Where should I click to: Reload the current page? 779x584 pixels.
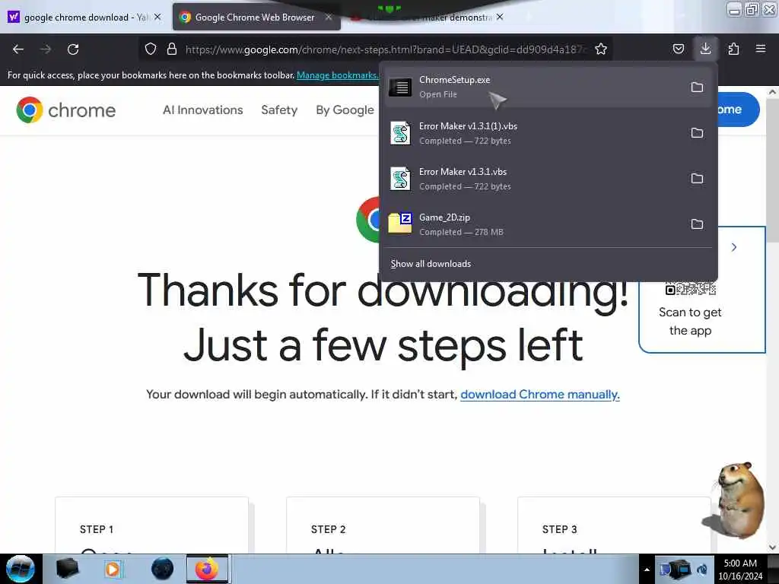coord(73,49)
